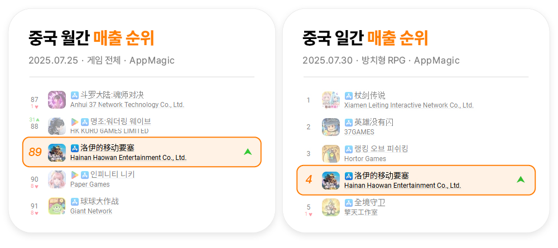Click the App Store icon beside 全境守卫

pyautogui.click(x=349, y=202)
